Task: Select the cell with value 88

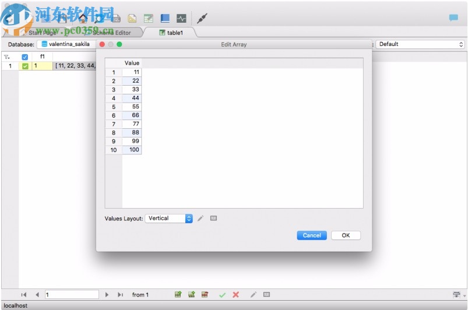Action: tap(132, 132)
